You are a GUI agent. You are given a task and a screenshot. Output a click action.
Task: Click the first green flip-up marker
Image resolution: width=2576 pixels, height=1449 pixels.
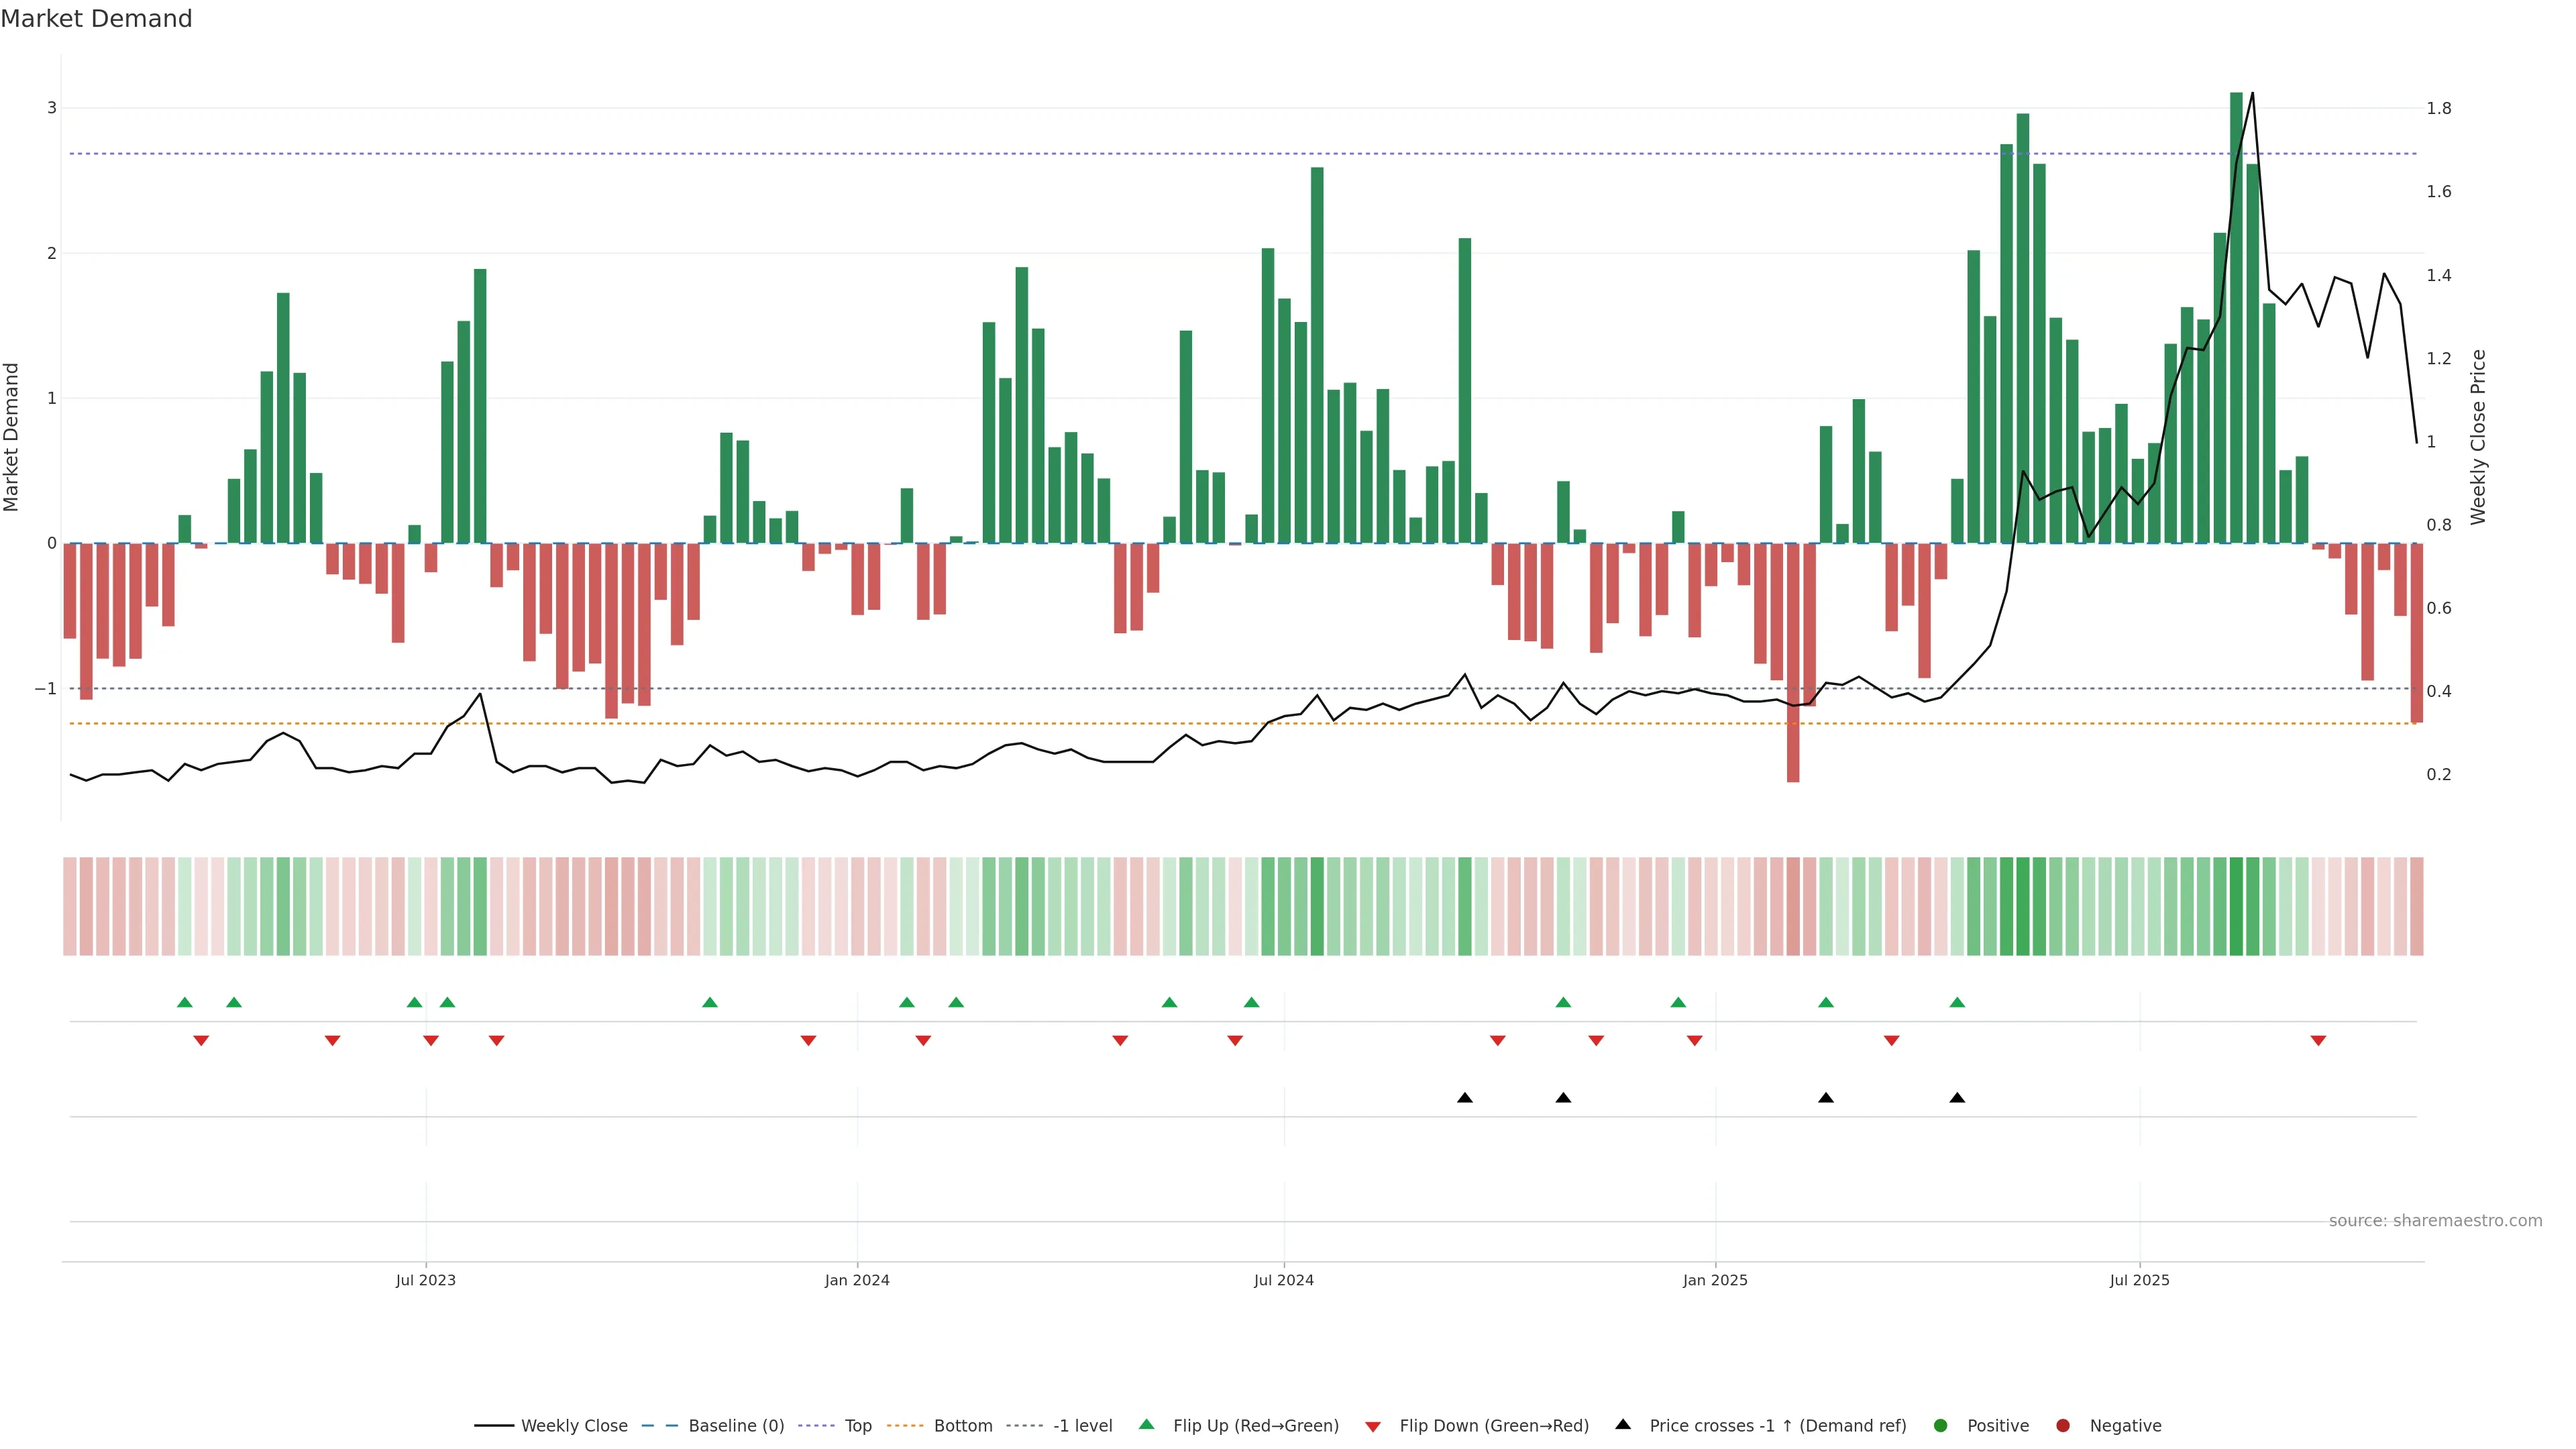[184, 1002]
